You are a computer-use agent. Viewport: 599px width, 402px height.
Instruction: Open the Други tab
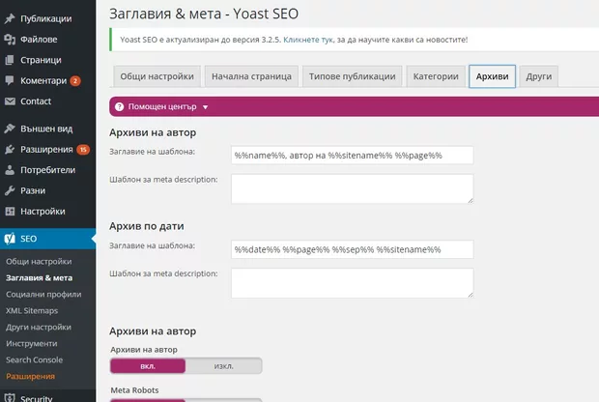pos(539,77)
